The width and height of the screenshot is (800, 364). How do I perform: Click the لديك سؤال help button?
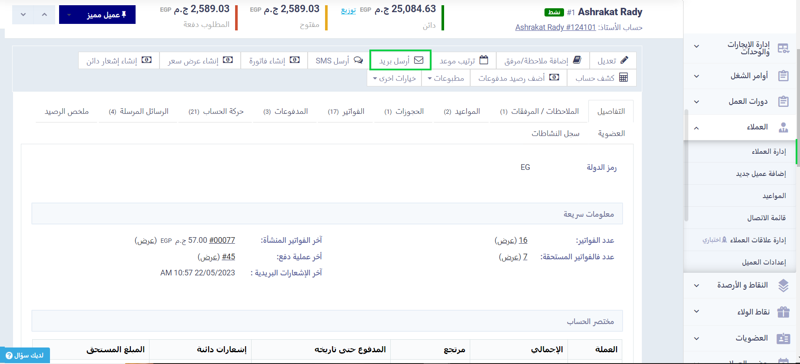(25, 355)
